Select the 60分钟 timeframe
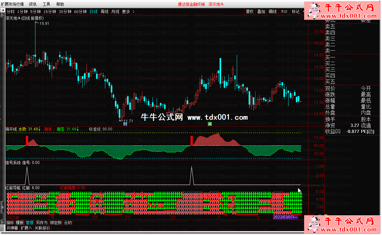The width and height of the screenshot is (382, 235). pyautogui.click(x=80, y=11)
